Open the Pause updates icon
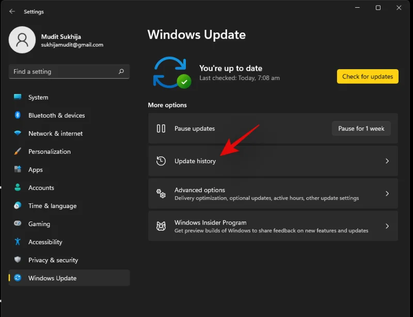This screenshot has width=413, height=317. pyautogui.click(x=161, y=129)
